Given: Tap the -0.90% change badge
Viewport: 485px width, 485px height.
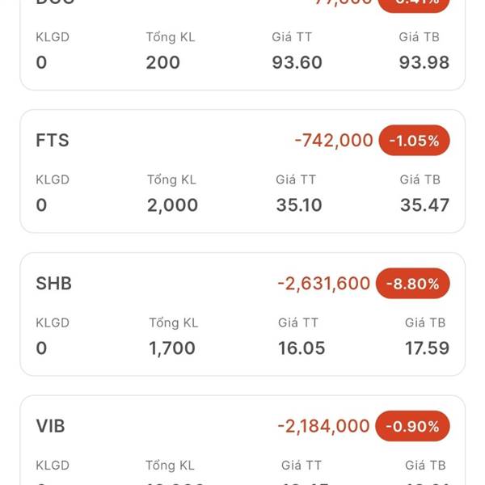Looking at the screenshot, I should 412,426.
